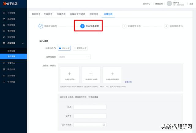Viewport: 196px width, 133px height.
Task: Click the completed step checkmark for 选择店铺类型
Action: pos(41,26)
